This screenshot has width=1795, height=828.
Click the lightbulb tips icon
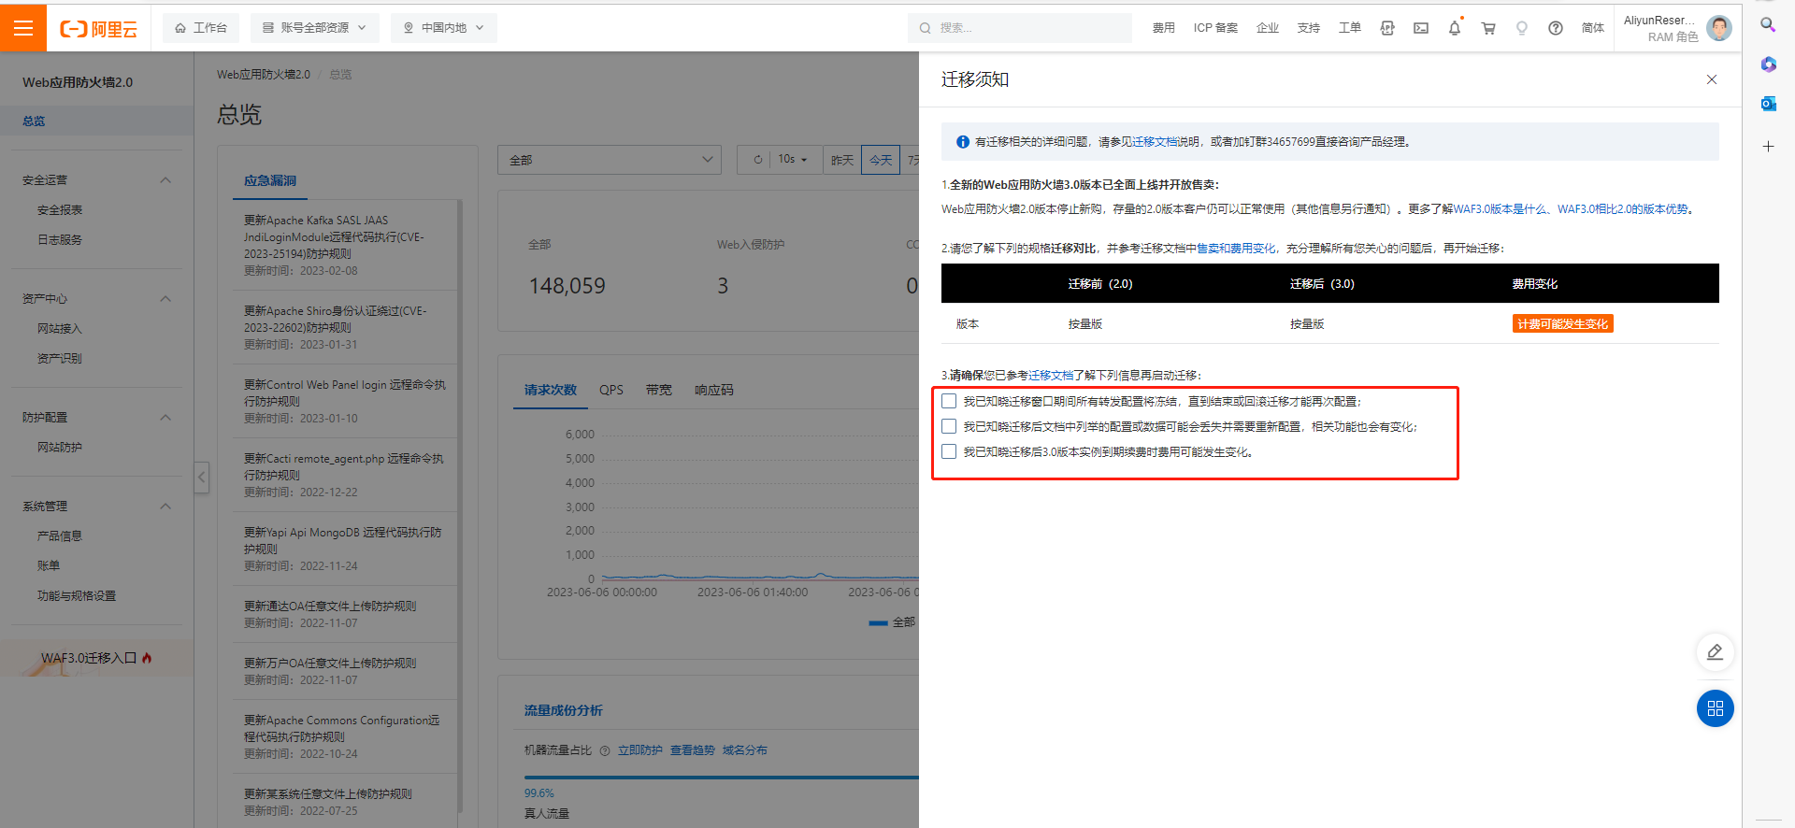tap(1522, 28)
